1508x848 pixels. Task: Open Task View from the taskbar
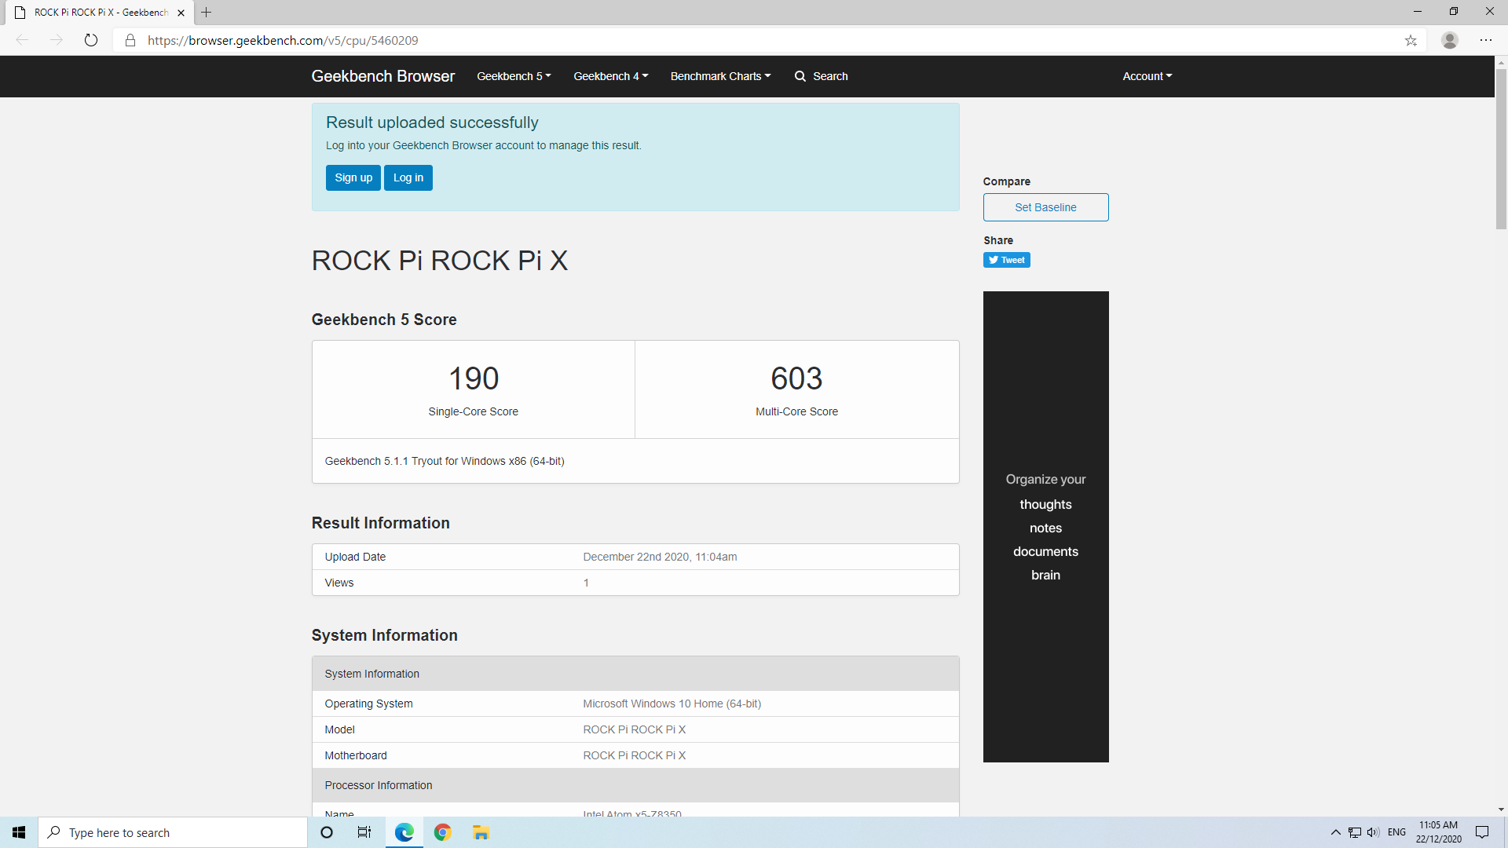click(364, 832)
